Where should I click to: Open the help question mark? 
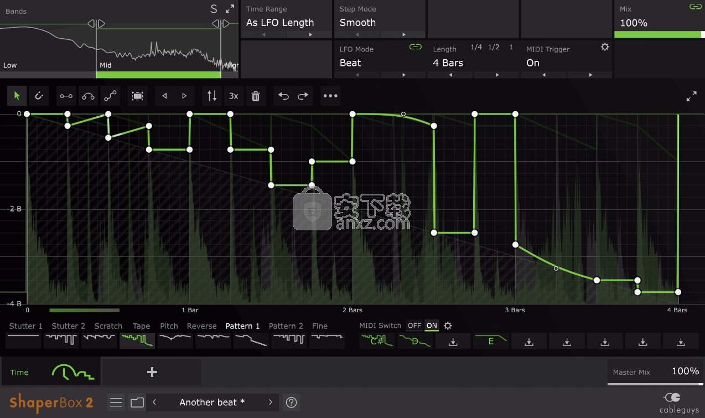291,402
